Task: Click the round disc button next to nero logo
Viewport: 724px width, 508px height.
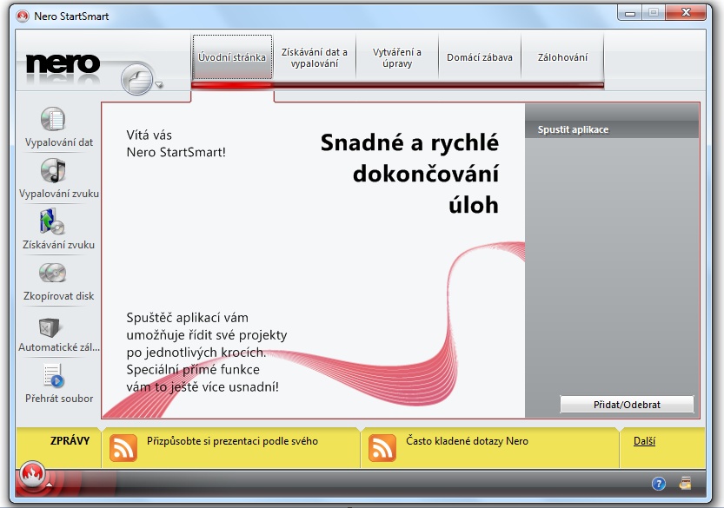Action: (137, 80)
